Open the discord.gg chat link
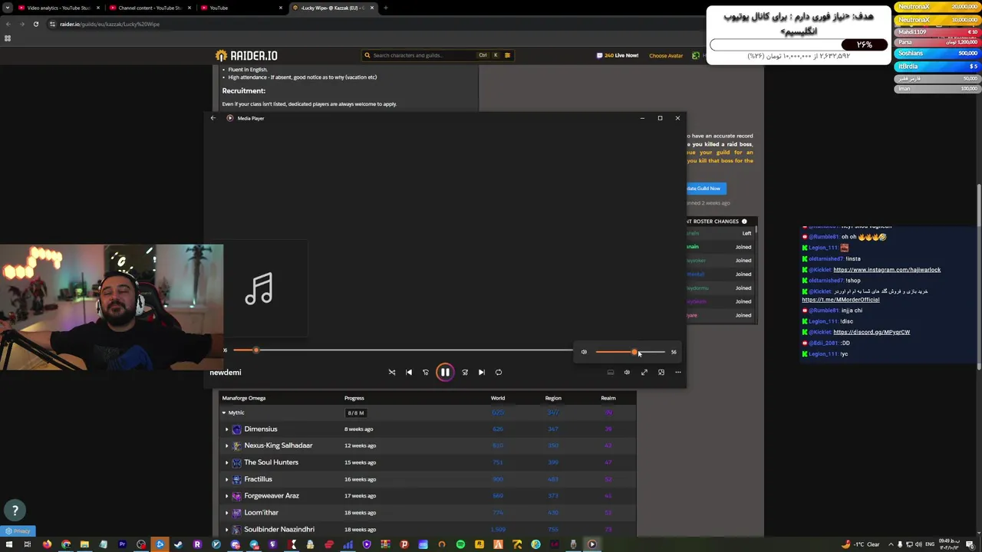Viewport: 982px width, 552px height. tap(872, 332)
